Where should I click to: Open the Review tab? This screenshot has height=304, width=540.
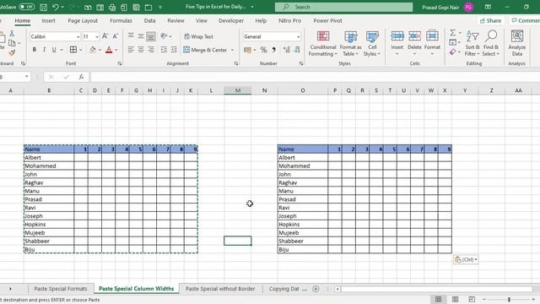[x=175, y=20]
